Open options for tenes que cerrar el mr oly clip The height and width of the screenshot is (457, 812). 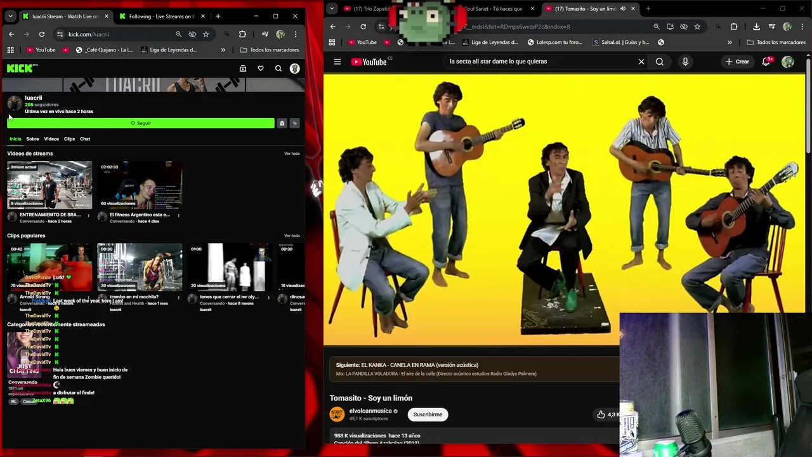(x=268, y=297)
